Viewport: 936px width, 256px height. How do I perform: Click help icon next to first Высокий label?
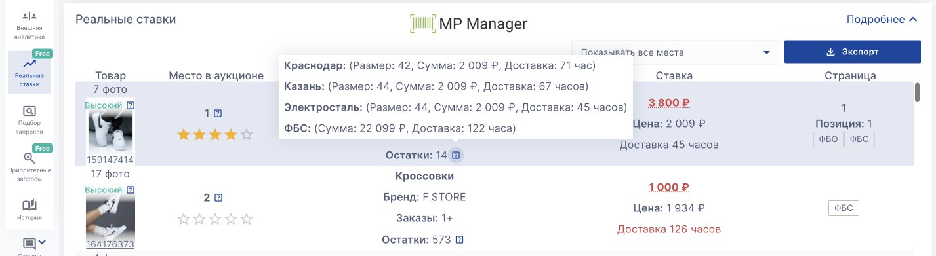click(131, 105)
